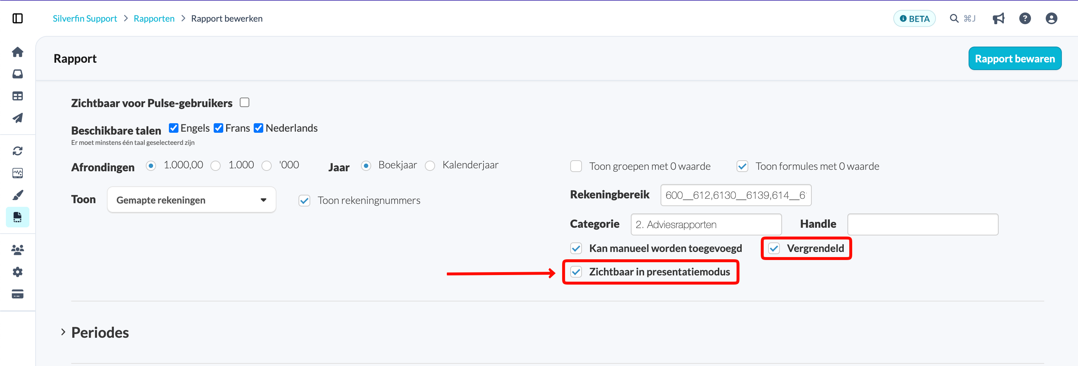Screen dimensions: 1078x366
Task: Click the Handle input field
Action: point(922,224)
